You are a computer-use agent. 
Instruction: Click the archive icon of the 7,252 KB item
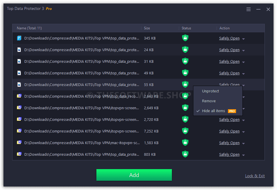(19, 131)
